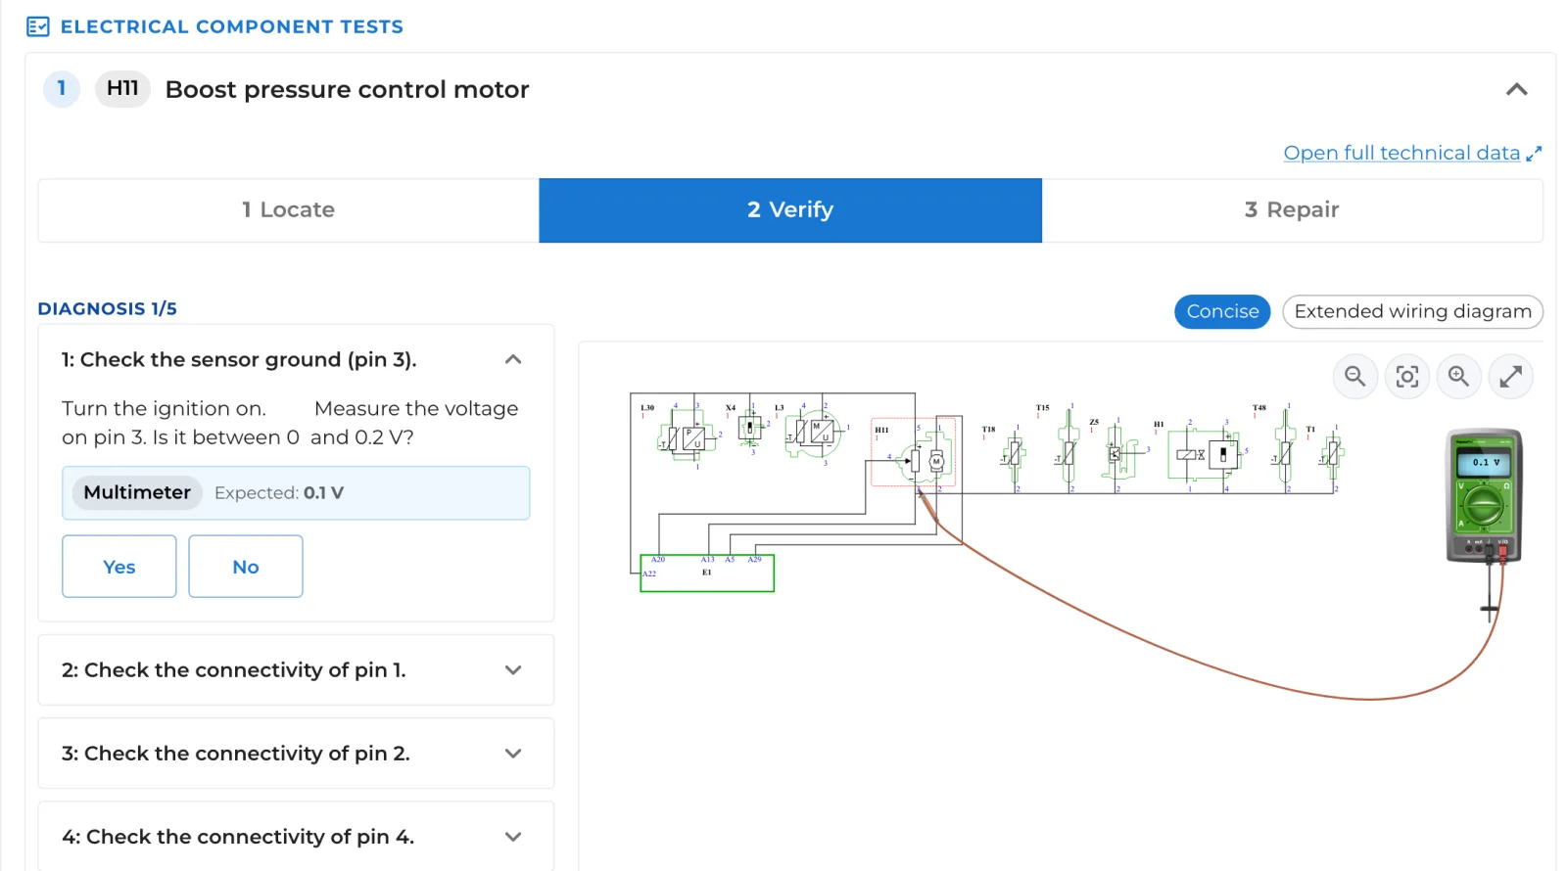
Task: Open full technical data link
Action: pyautogui.click(x=1412, y=153)
